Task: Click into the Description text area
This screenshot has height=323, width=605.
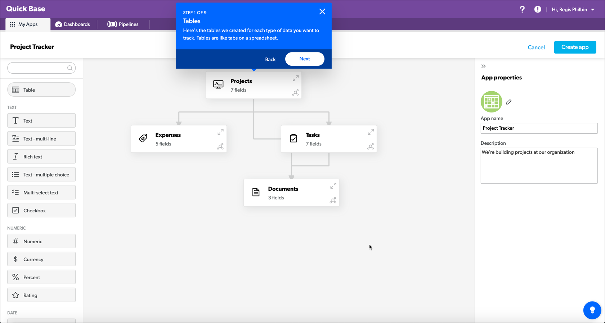Action: click(x=539, y=166)
